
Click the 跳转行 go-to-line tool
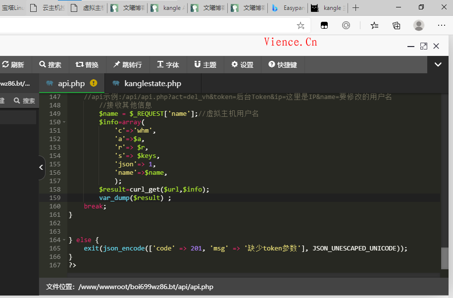point(127,65)
